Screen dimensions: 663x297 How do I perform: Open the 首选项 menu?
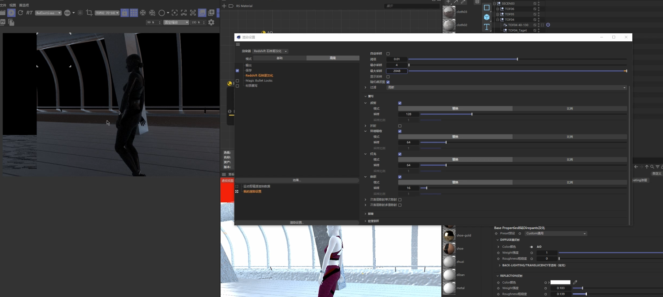coord(24,5)
